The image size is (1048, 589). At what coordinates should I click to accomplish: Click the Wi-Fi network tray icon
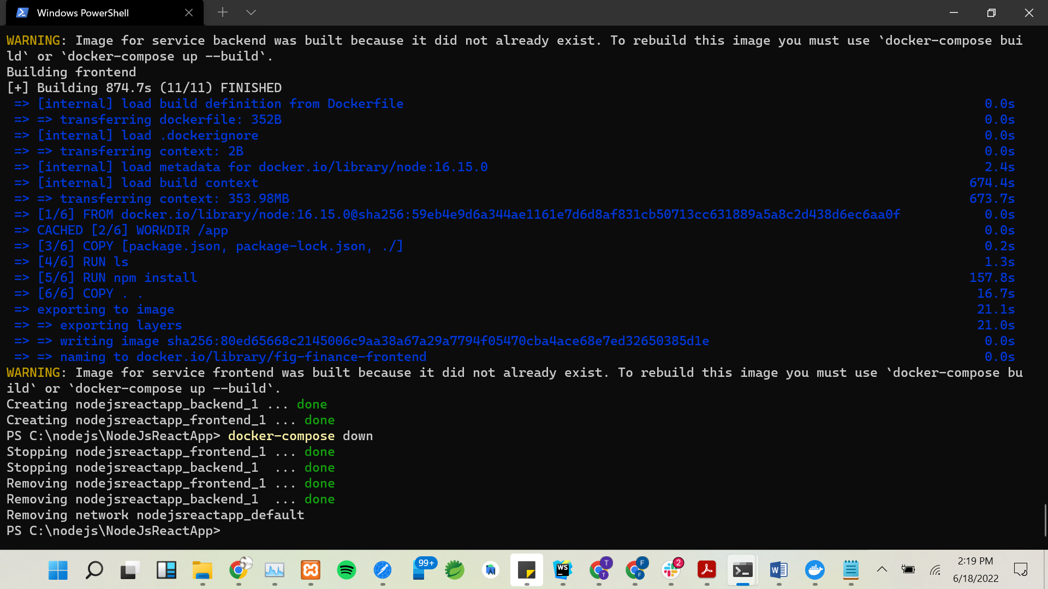coord(936,570)
